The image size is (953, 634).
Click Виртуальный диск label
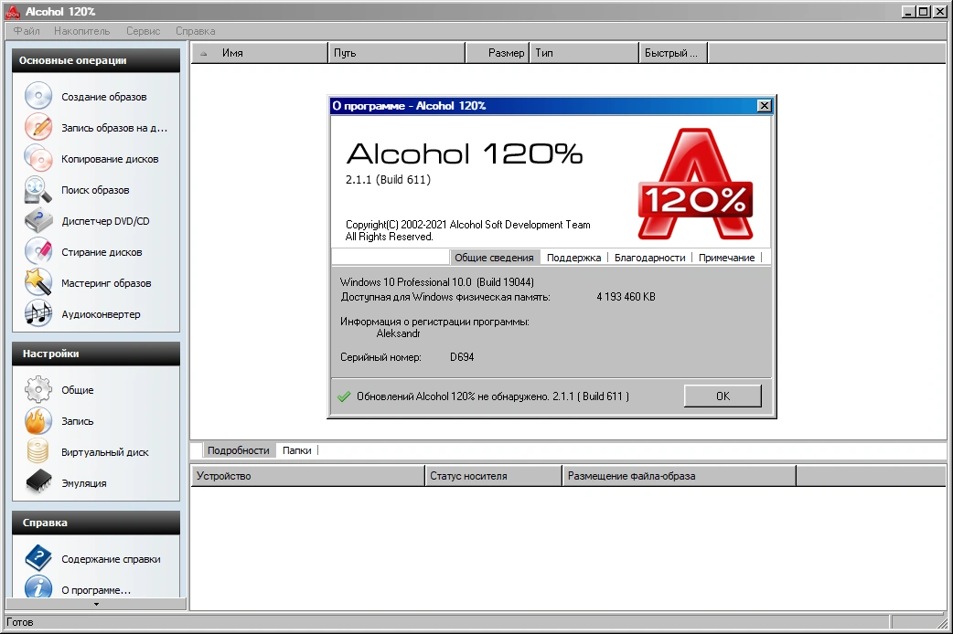point(105,452)
